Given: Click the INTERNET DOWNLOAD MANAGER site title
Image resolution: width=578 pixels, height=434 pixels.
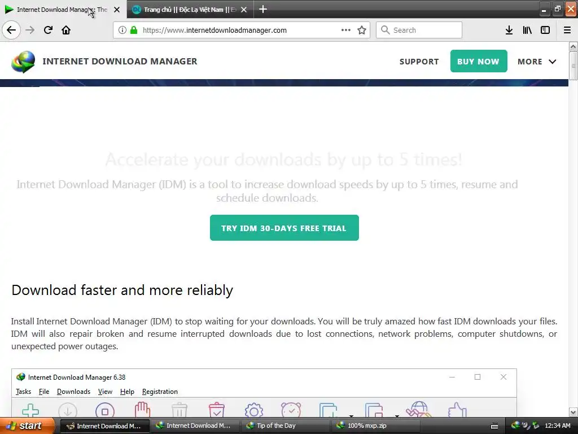Looking at the screenshot, I should tap(120, 61).
